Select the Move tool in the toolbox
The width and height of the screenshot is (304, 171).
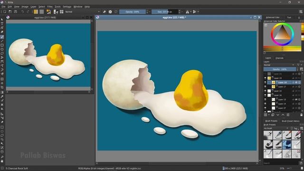point(2,83)
